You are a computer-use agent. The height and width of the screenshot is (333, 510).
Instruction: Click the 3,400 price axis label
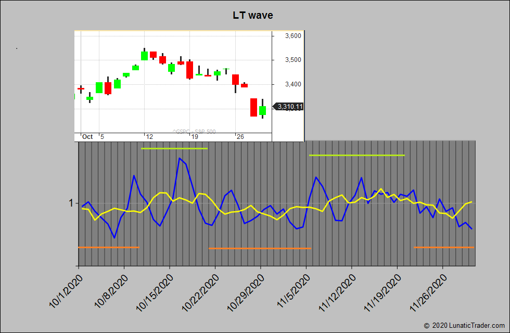coord(293,84)
